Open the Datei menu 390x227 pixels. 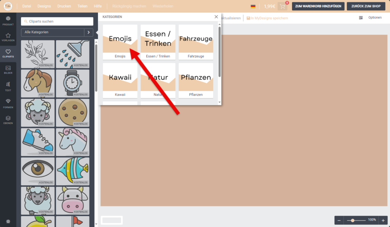(27, 6)
